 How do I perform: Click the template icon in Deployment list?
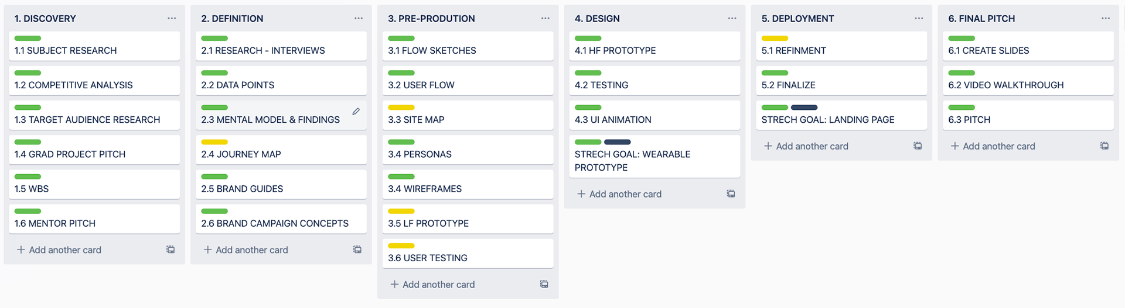coord(918,146)
